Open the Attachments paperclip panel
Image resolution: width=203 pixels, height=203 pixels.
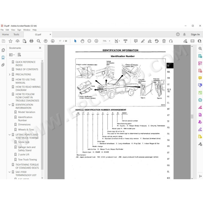click(3, 65)
